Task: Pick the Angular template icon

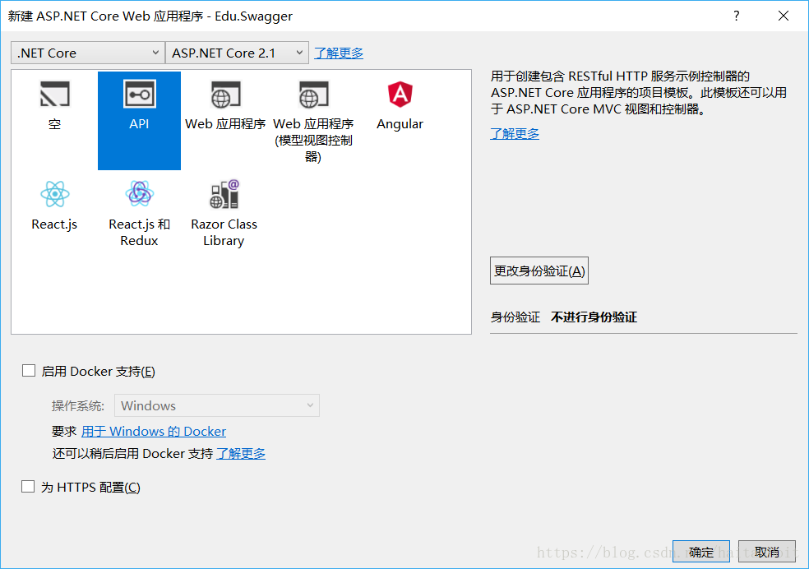Action: click(400, 95)
